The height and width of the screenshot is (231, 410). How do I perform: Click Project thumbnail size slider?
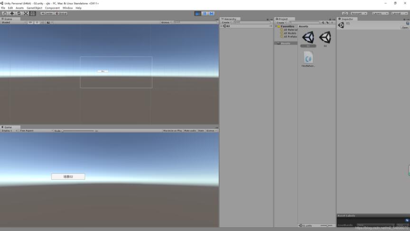326,225
